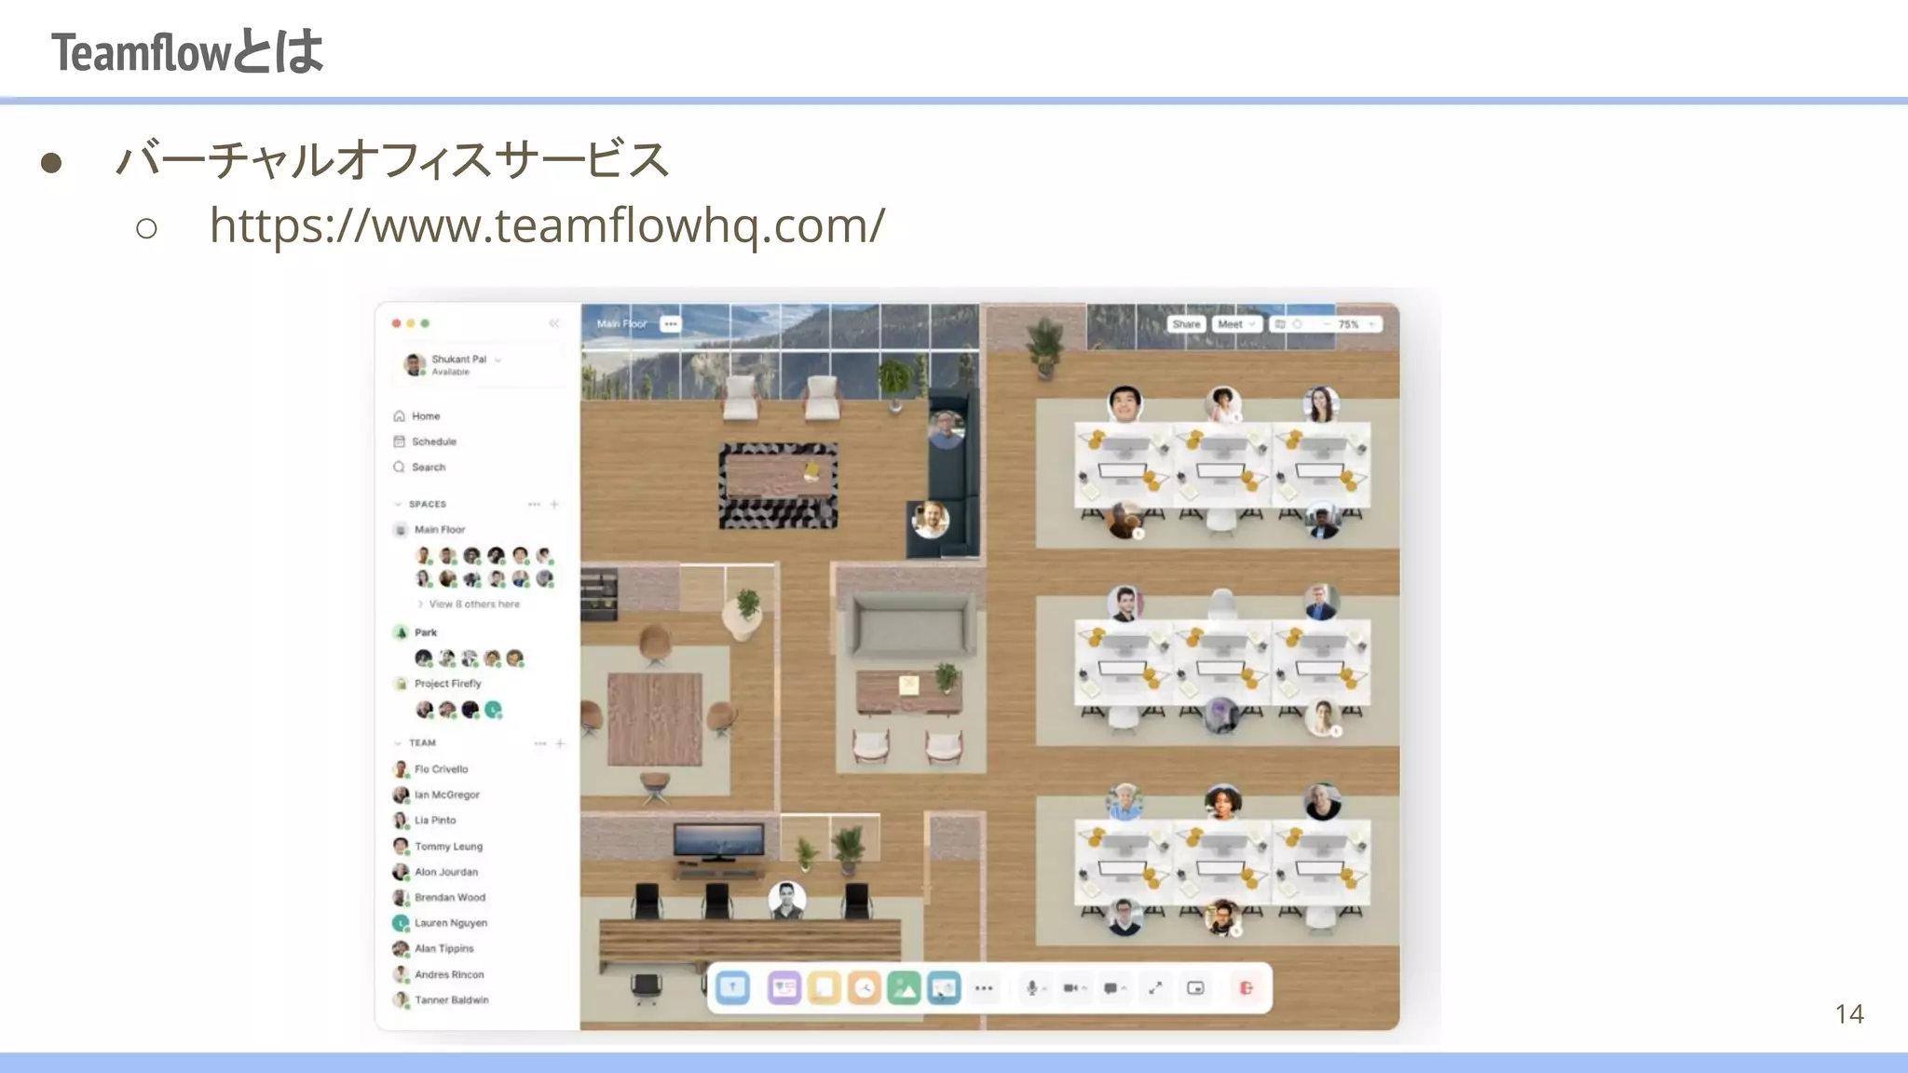Toggle picture-in-picture mode
Screen dimensions: 1908x1073
[x=1196, y=988]
